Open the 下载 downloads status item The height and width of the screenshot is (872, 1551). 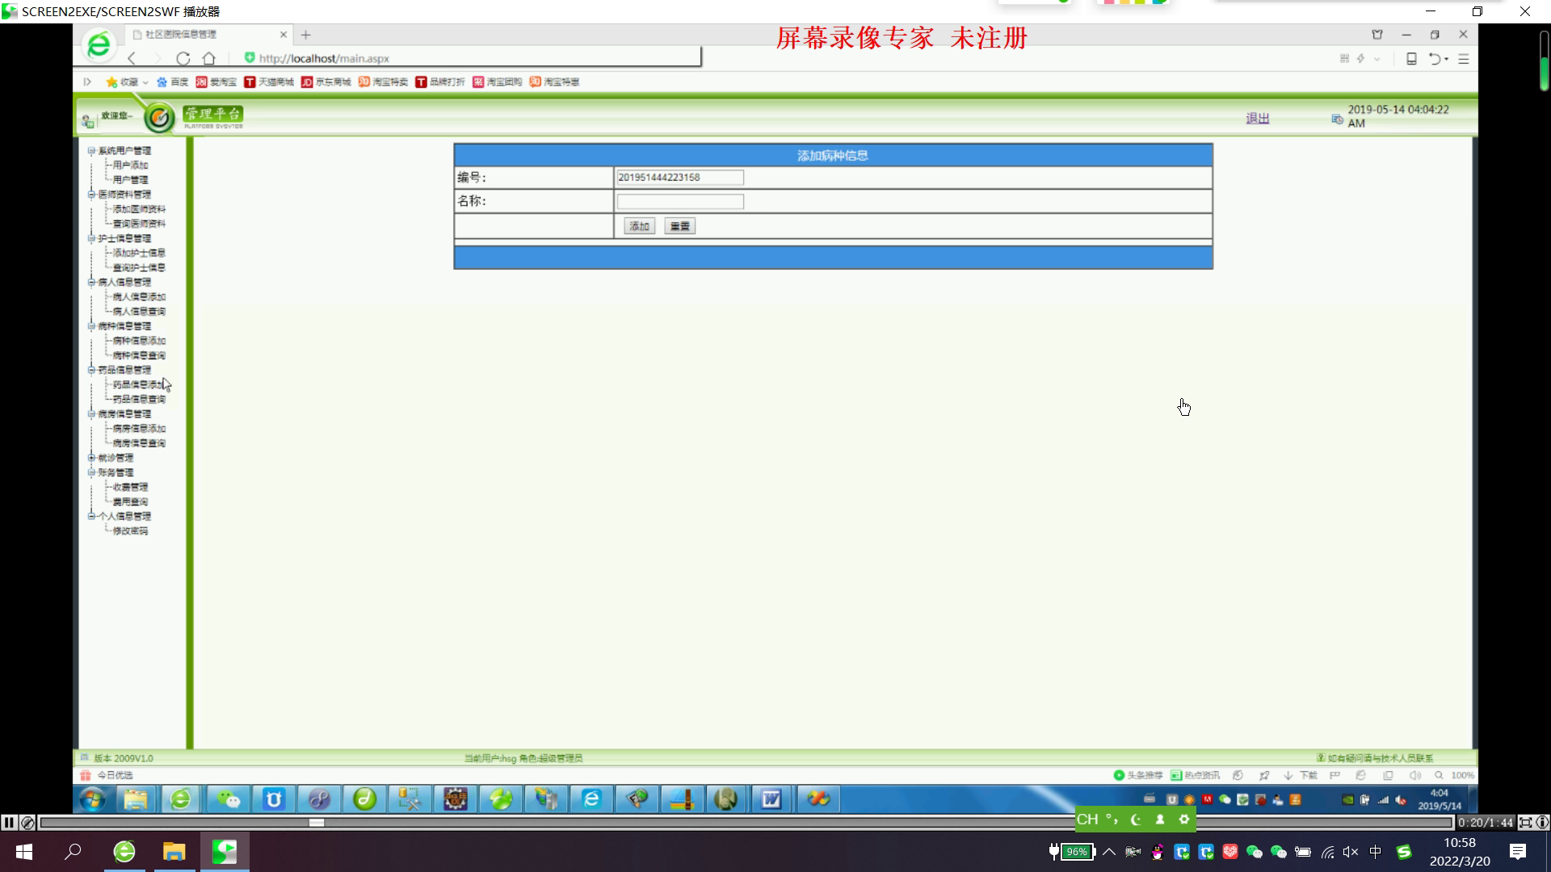pos(1301,775)
